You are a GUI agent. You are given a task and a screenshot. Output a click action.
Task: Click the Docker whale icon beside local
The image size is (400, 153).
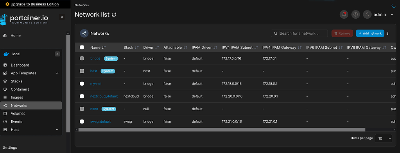click(x=6, y=54)
